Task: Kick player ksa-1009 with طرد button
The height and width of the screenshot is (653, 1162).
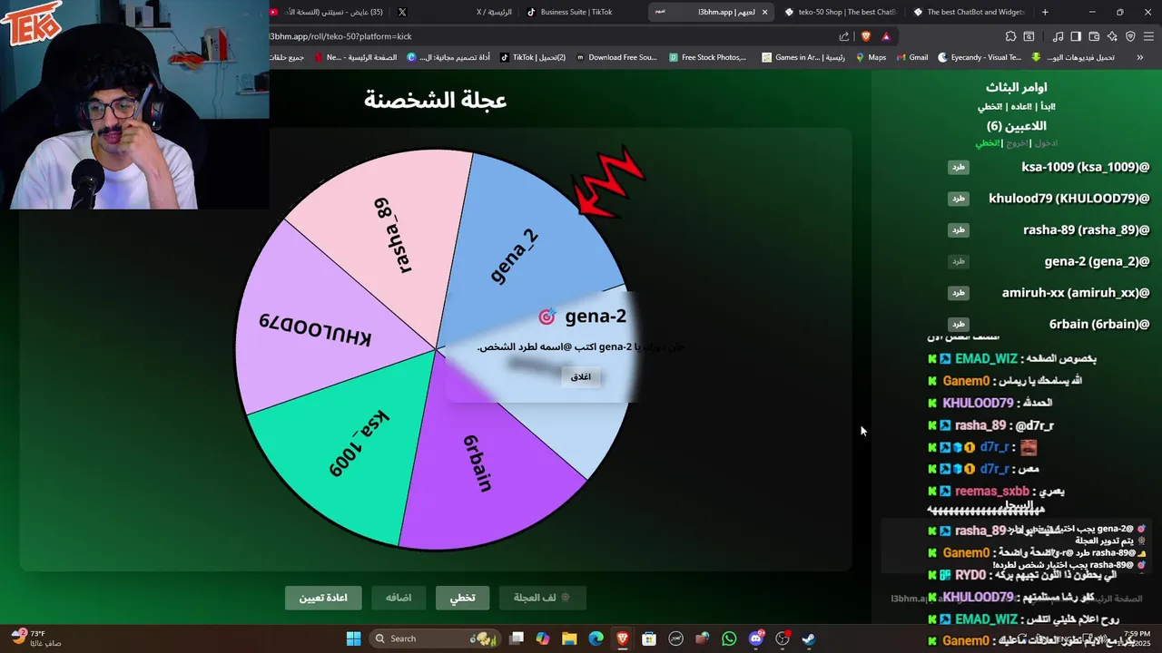Action: click(958, 167)
